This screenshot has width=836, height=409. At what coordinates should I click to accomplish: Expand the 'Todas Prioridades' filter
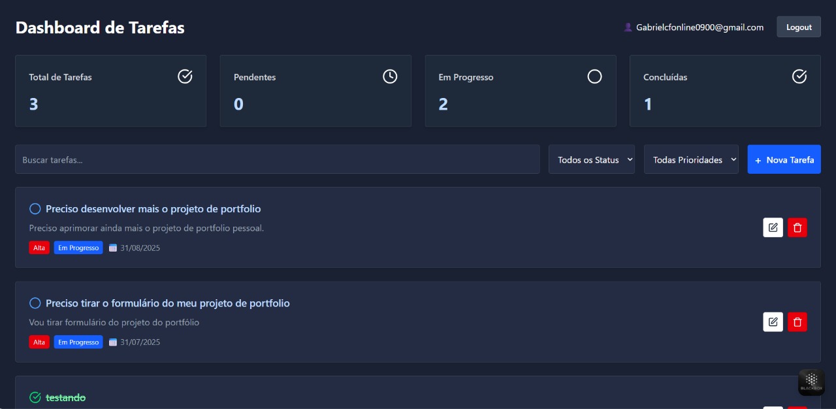click(690, 159)
